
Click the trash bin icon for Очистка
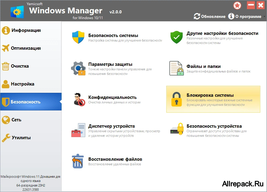point(5,66)
